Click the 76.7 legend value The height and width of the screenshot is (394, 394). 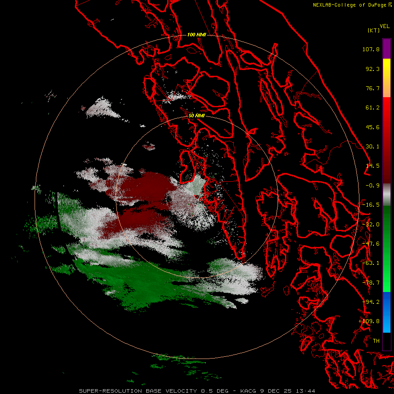click(x=373, y=88)
